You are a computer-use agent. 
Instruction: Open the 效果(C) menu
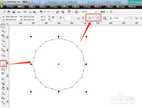pos(65,7)
